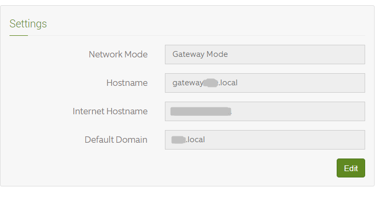Click .local suffix in Default Domain field
This screenshot has width=382, height=198.
pyautogui.click(x=195, y=140)
